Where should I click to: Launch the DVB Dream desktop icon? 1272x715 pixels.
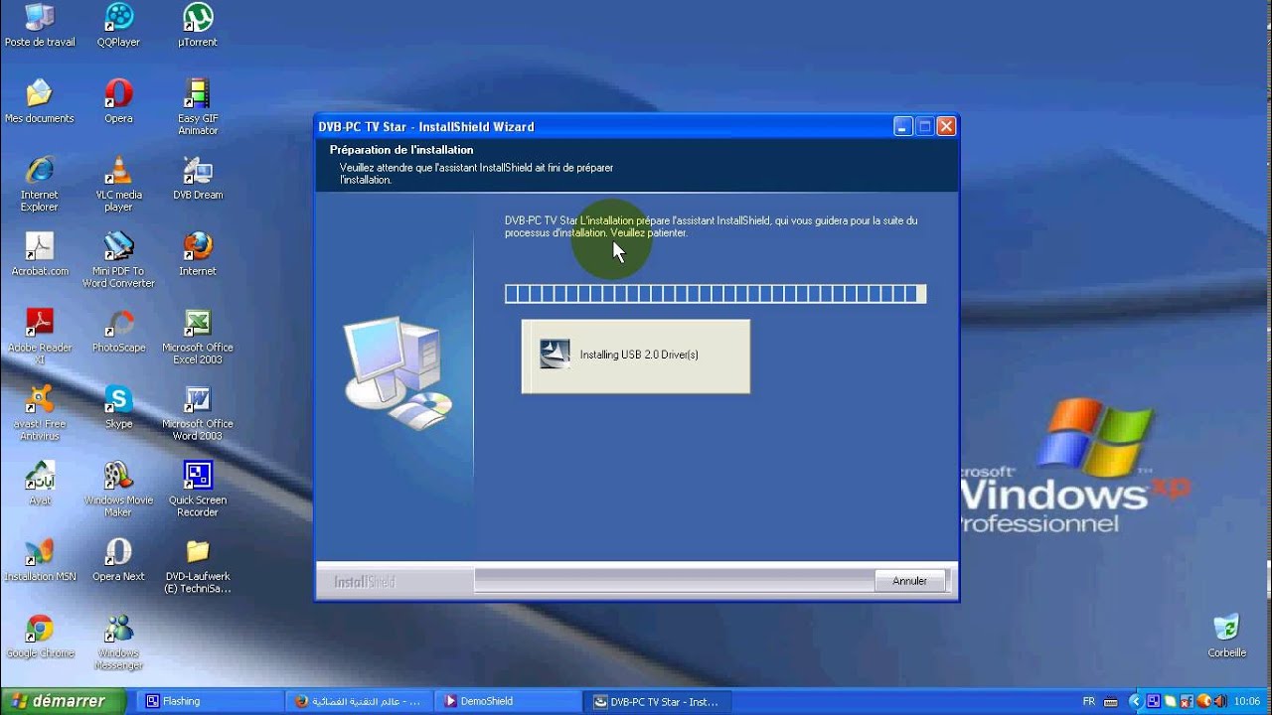tap(198, 179)
